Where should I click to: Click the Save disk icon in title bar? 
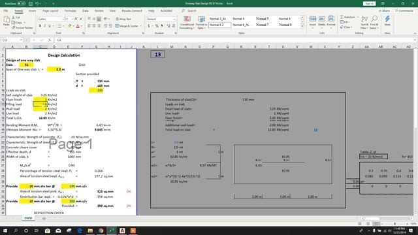(31, 3)
